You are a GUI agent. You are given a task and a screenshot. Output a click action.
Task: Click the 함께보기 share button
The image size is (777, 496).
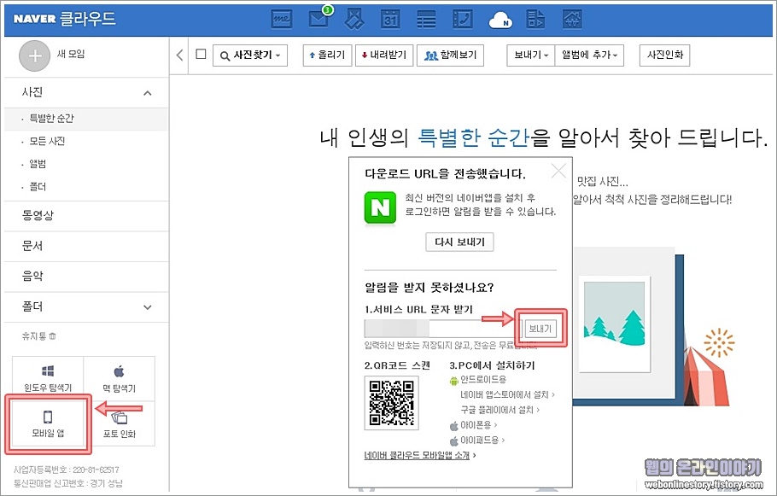click(x=450, y=55)
